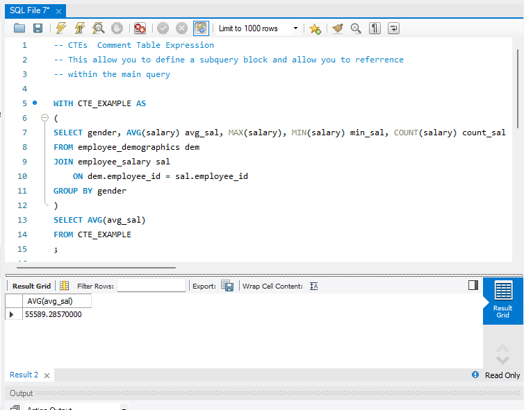Click the Output panel header
Screen dimensions: 524x410
[263, 393]
